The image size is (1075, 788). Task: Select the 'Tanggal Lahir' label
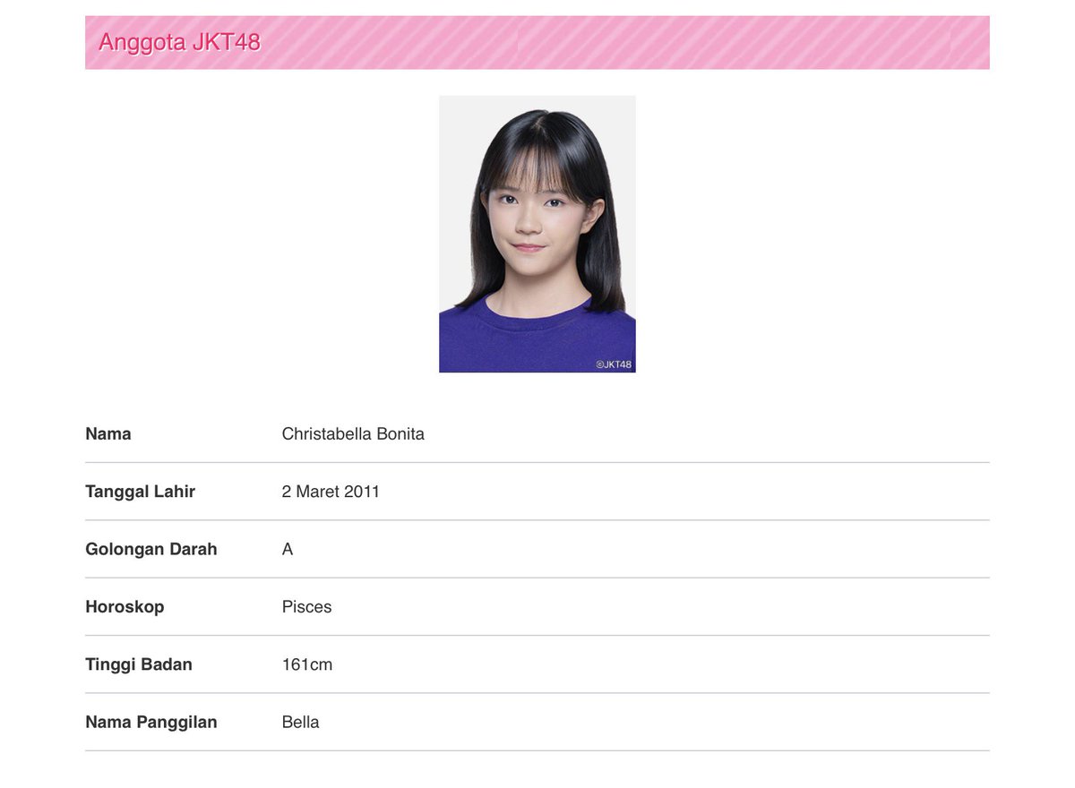[140, 492]
